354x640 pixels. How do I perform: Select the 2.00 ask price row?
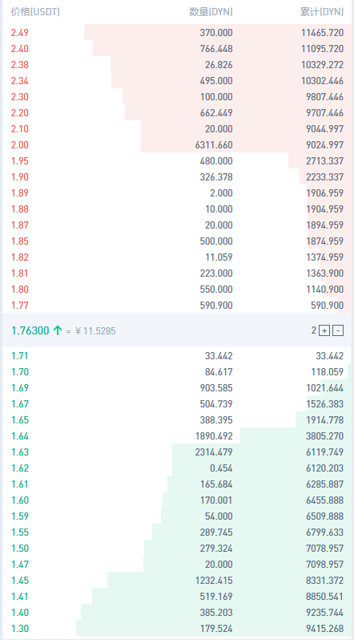point(177,145)
